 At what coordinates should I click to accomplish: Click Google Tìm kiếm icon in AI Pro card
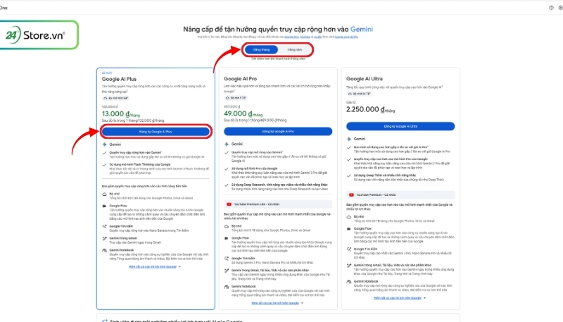(x=227, y=259)
